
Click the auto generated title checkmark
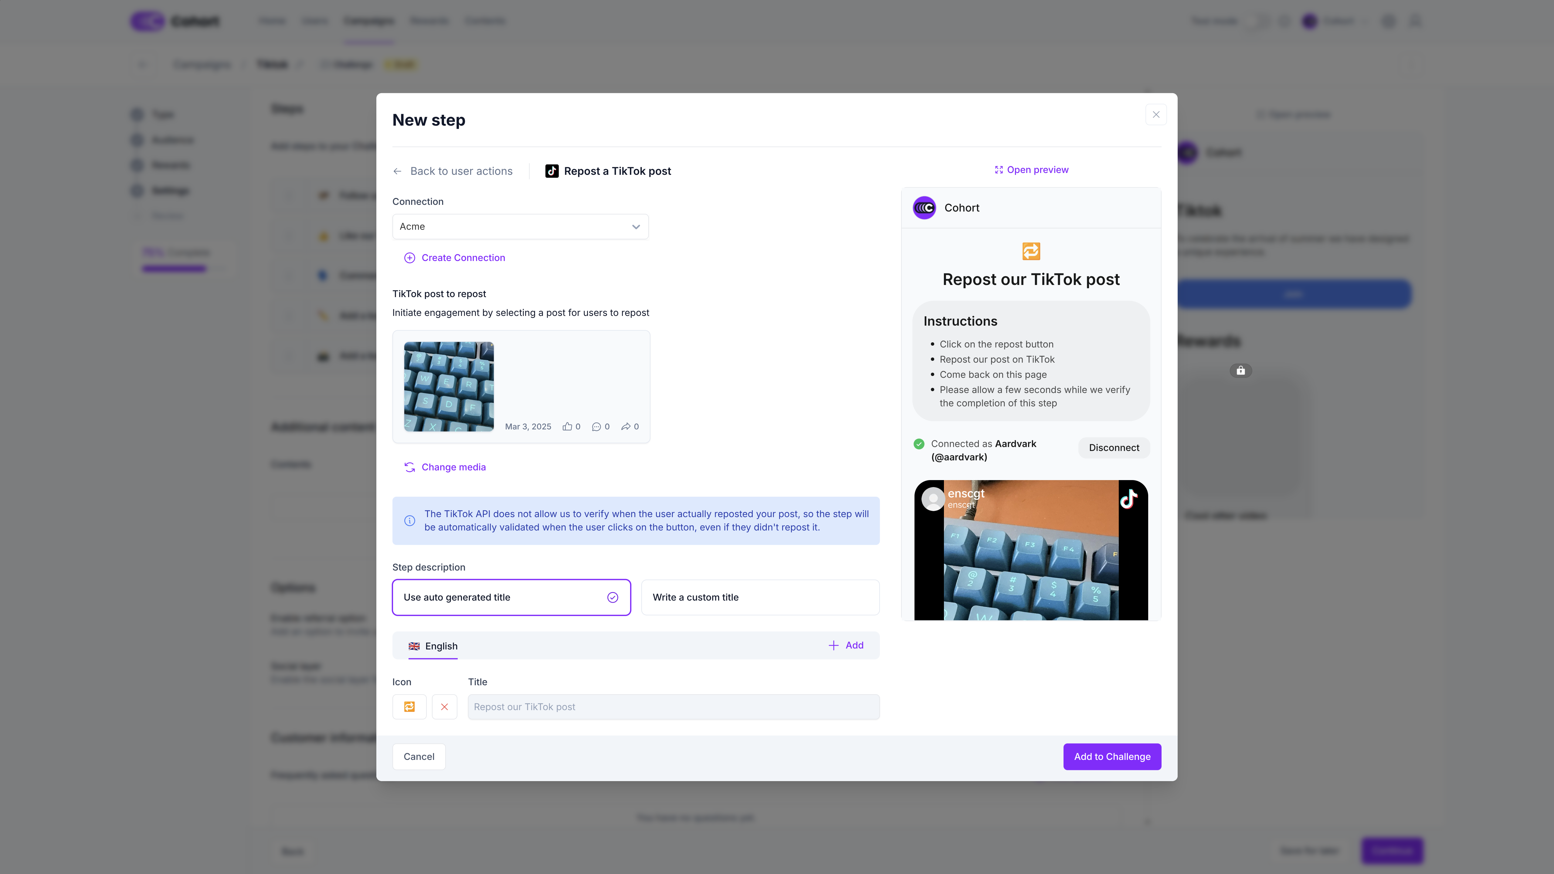tap(612, 597)
